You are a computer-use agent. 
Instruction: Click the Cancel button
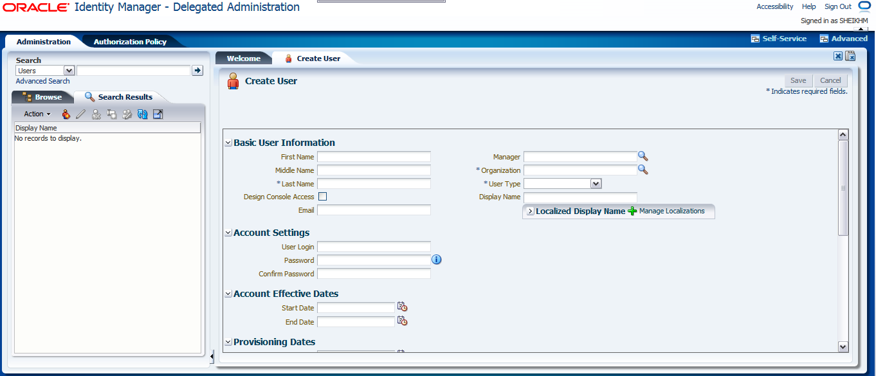830,80
